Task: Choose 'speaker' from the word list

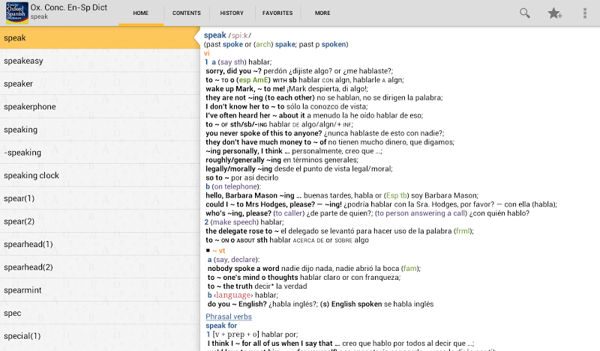Action: [99, 84]
